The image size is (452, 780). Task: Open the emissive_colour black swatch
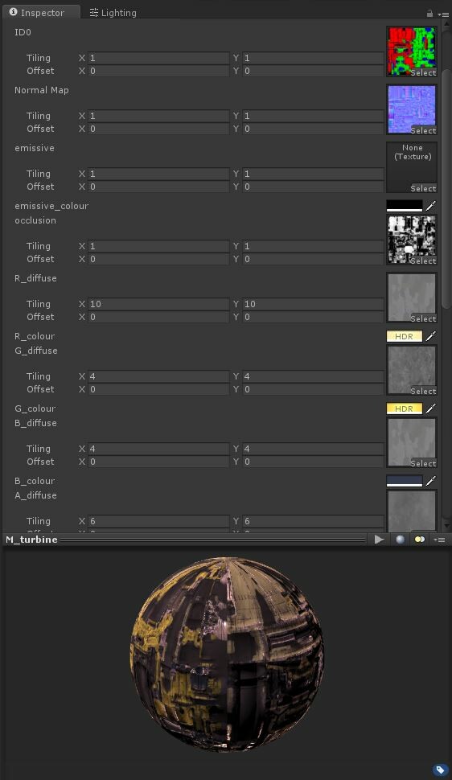pos(405,205)
